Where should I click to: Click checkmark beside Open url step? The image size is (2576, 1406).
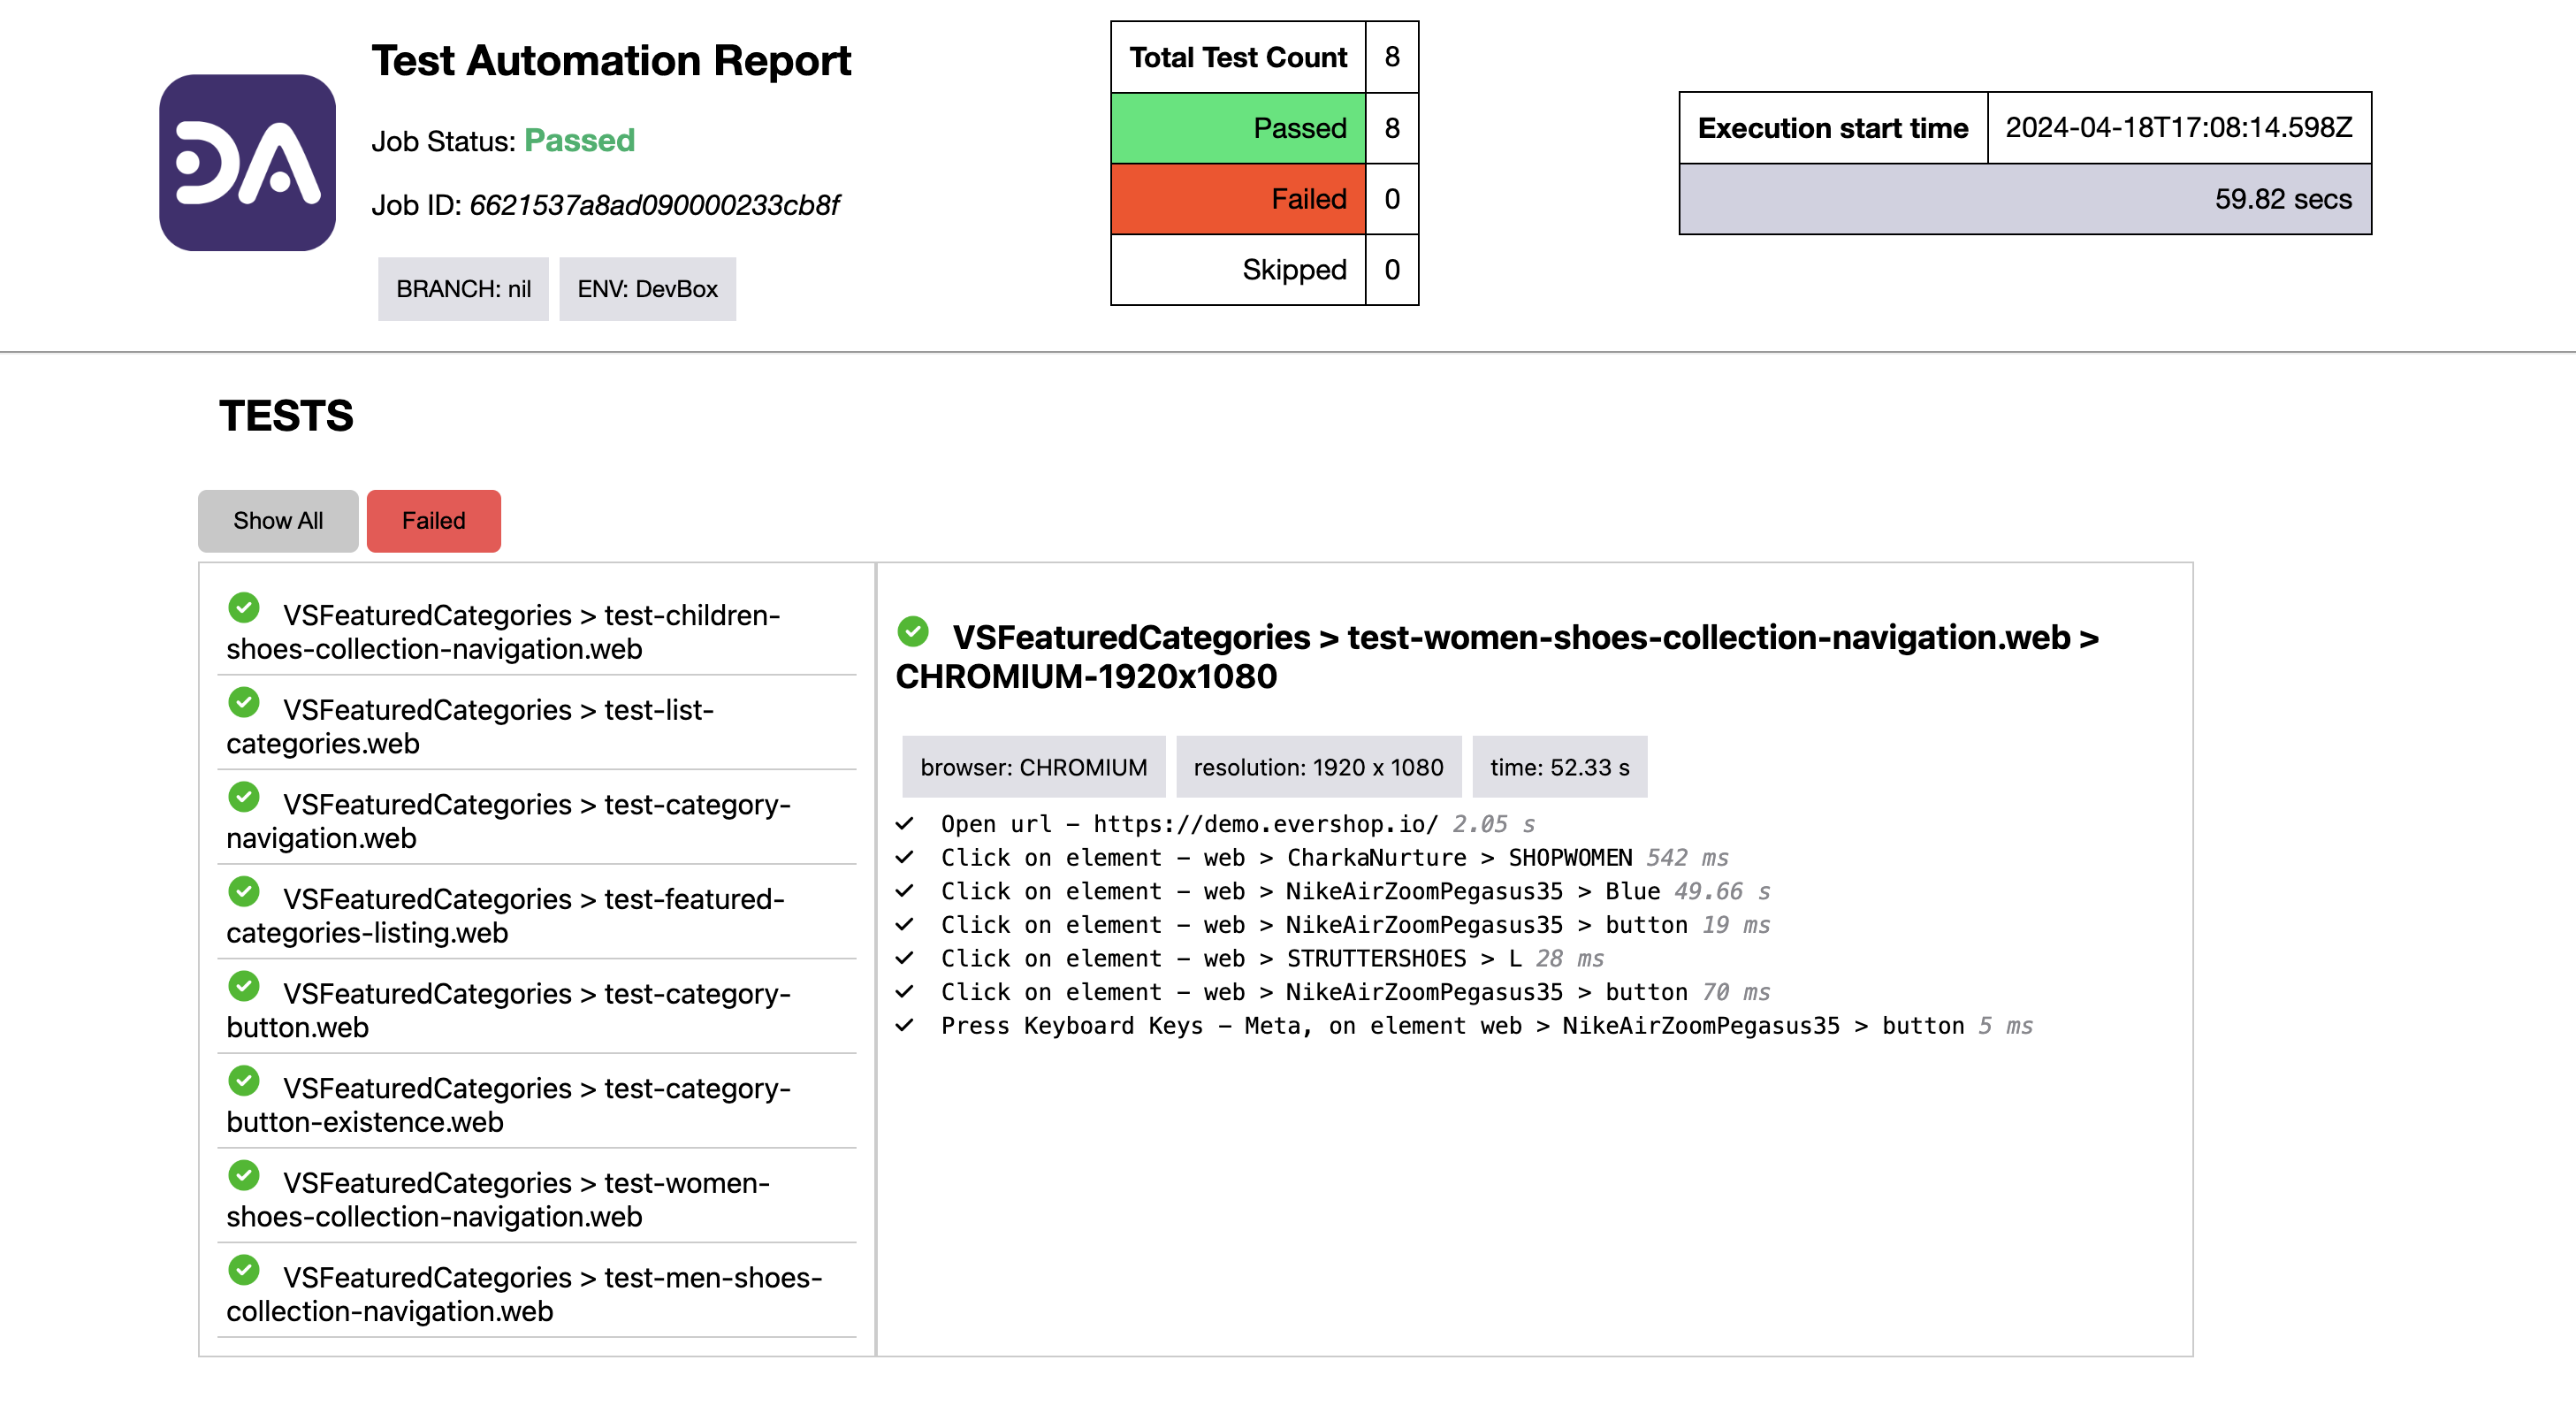coord(905,824)
